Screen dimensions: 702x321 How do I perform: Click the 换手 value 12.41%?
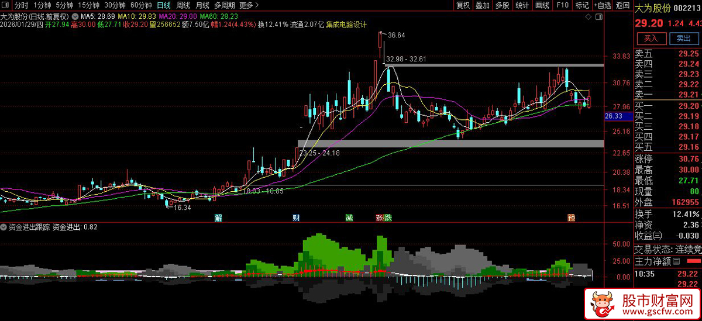click(687, 213)
